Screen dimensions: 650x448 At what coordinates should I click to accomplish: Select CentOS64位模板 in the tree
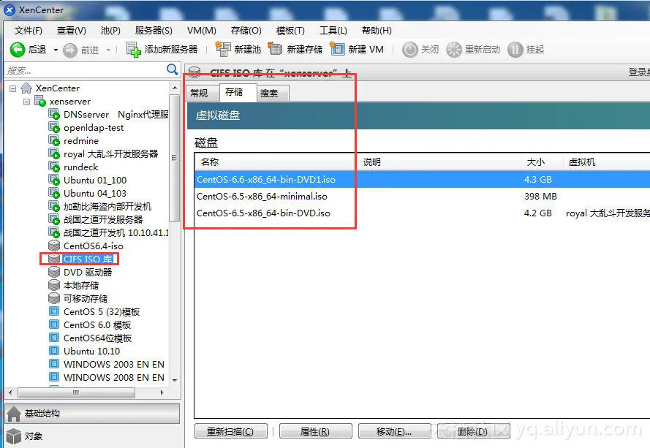point(98,338)
